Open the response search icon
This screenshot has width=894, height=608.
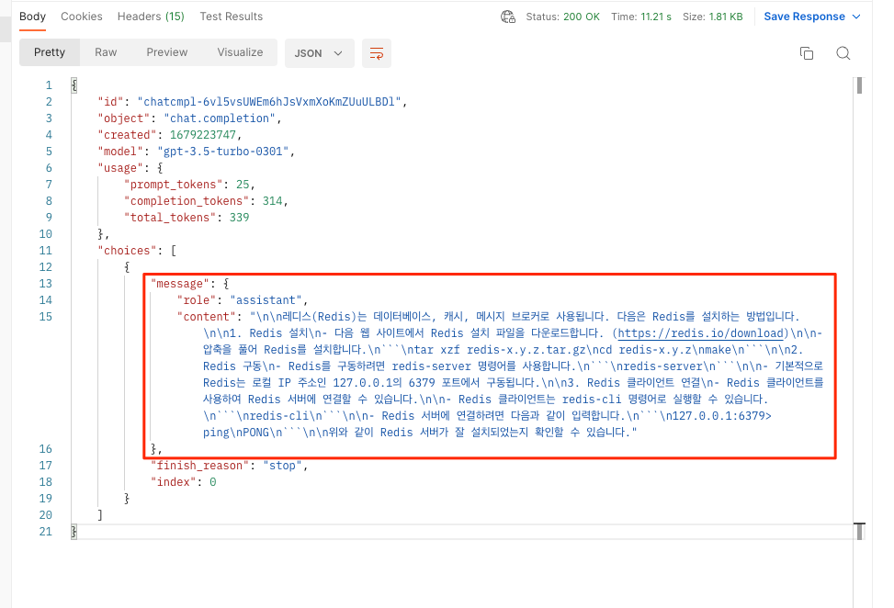pyautogui.click(x=843, y=53)
